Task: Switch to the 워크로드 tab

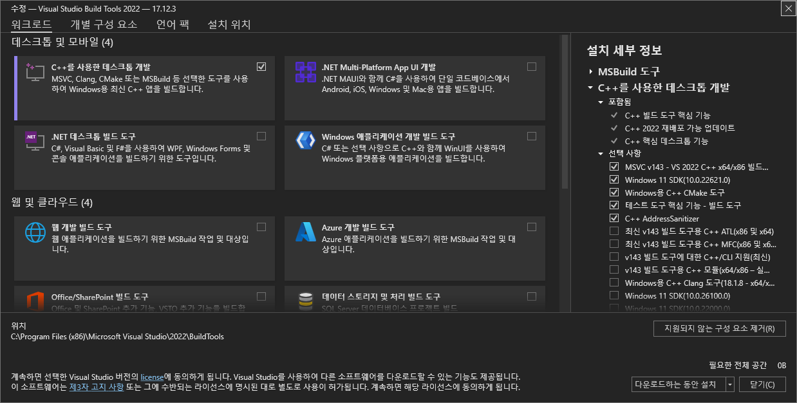Action: coord(32,24)
